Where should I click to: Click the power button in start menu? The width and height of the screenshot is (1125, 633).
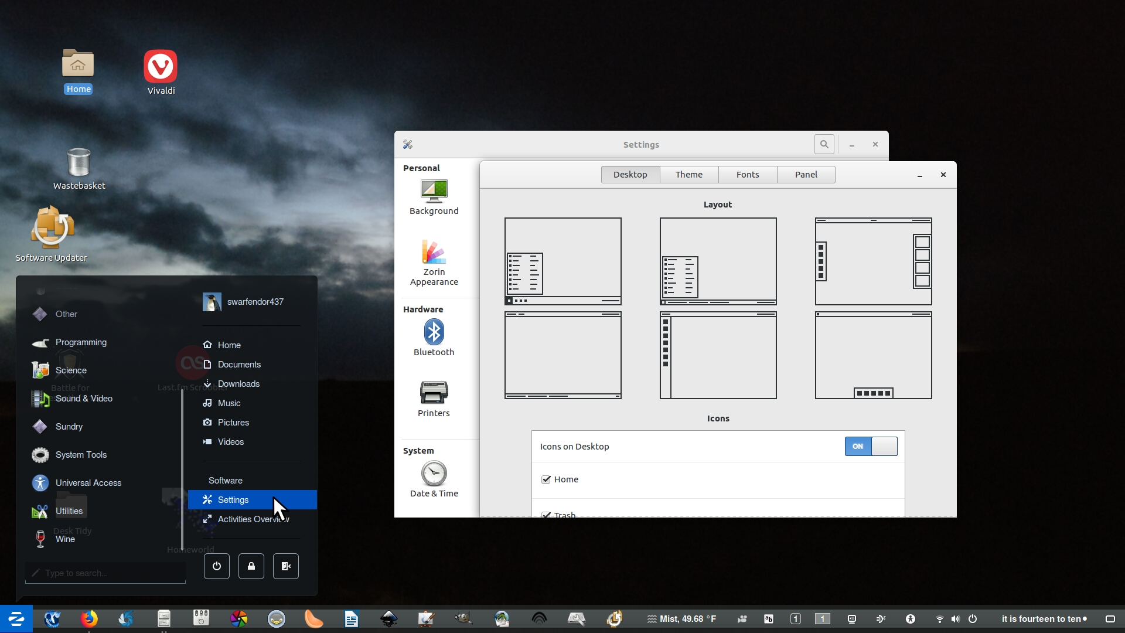[217, 566]
